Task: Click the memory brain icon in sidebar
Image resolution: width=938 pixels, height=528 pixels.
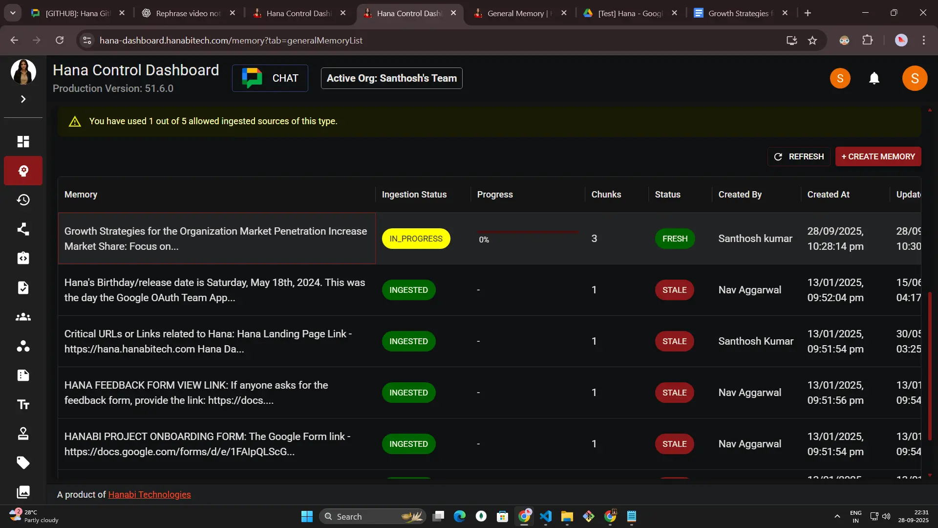Action: point(23,171)
